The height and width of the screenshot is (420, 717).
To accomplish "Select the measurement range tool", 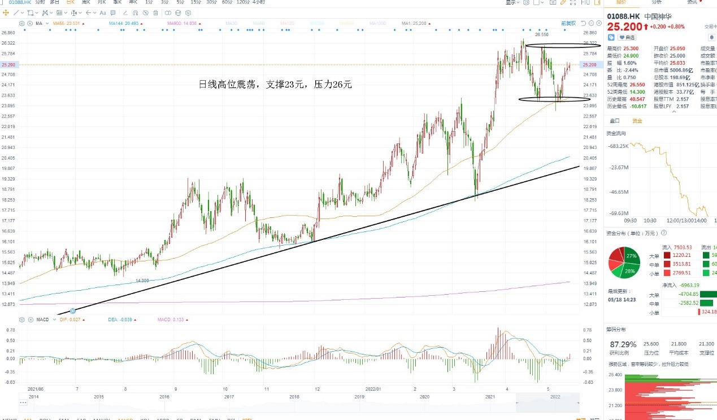I will pyautogui.click(x=73, y=12).
